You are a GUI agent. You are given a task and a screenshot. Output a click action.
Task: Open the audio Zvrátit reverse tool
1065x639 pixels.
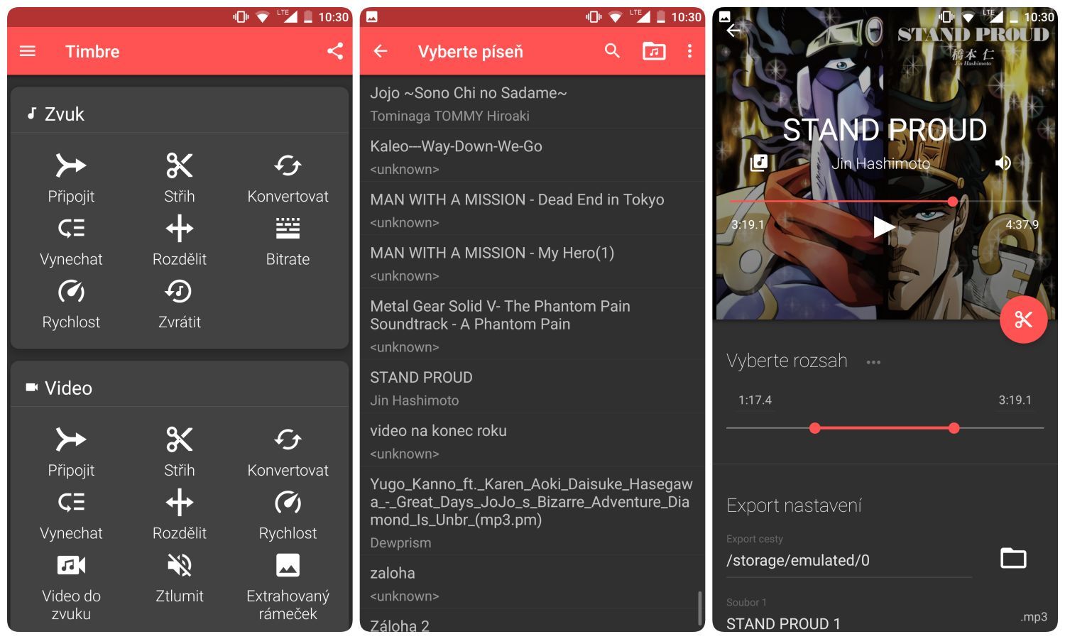179,303
